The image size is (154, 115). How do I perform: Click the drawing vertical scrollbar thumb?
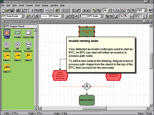151,61
